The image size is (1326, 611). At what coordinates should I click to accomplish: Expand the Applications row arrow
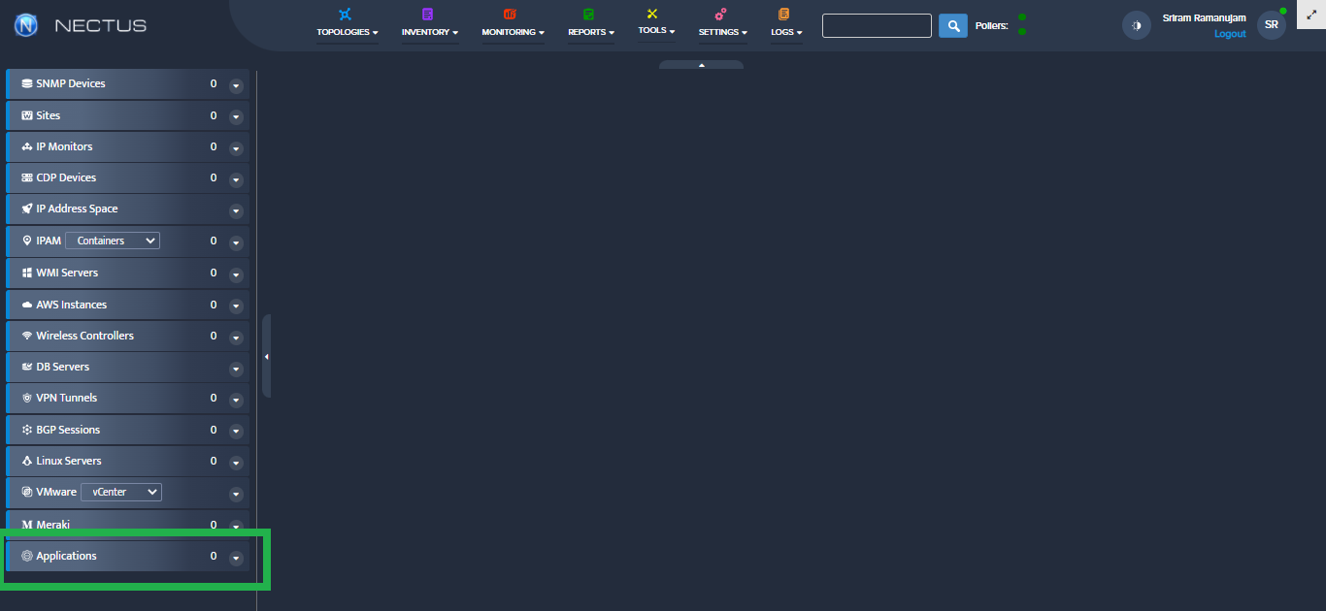(x=236, y=558)
